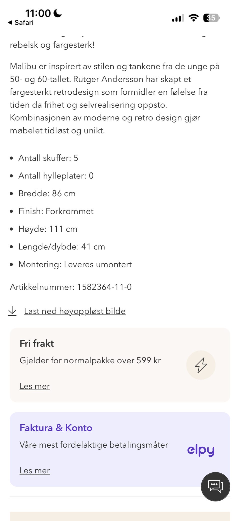Click the lightning icon in Fri frakt card
This screenshot has width=240, height=521.
point(201,365)
